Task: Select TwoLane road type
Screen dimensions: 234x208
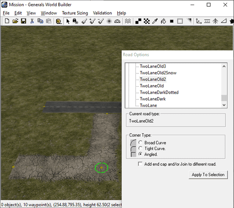Action: coord(148,105)
